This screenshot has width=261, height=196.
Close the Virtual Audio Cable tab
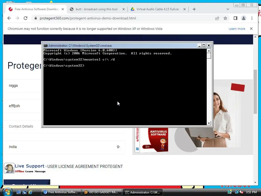(185, 9)
